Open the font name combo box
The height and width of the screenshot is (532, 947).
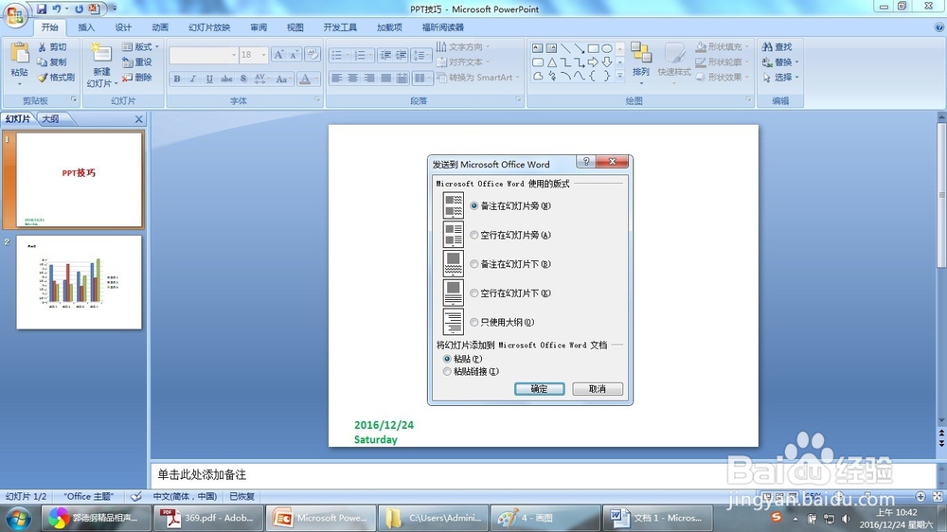204,55
